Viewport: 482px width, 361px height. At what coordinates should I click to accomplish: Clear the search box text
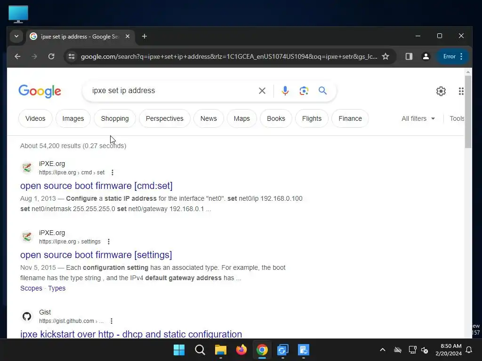pos(262,91)
